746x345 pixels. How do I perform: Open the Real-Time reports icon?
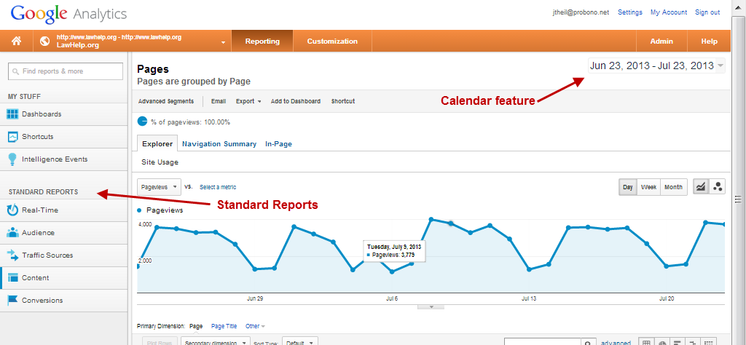13,210
